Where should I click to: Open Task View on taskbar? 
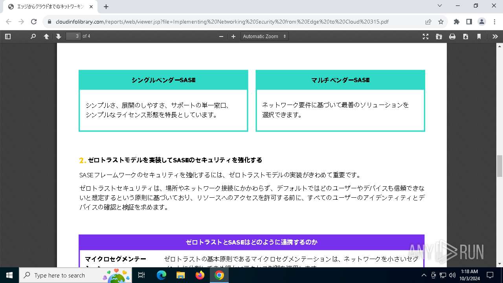[142, 275]
